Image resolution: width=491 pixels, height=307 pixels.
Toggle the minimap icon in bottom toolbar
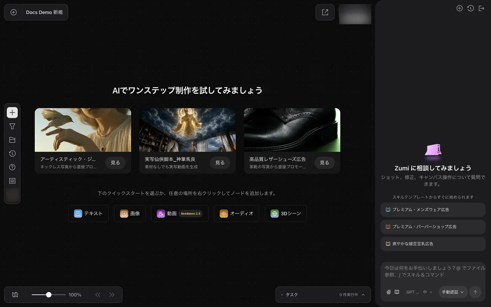click(x=15, y=295)
